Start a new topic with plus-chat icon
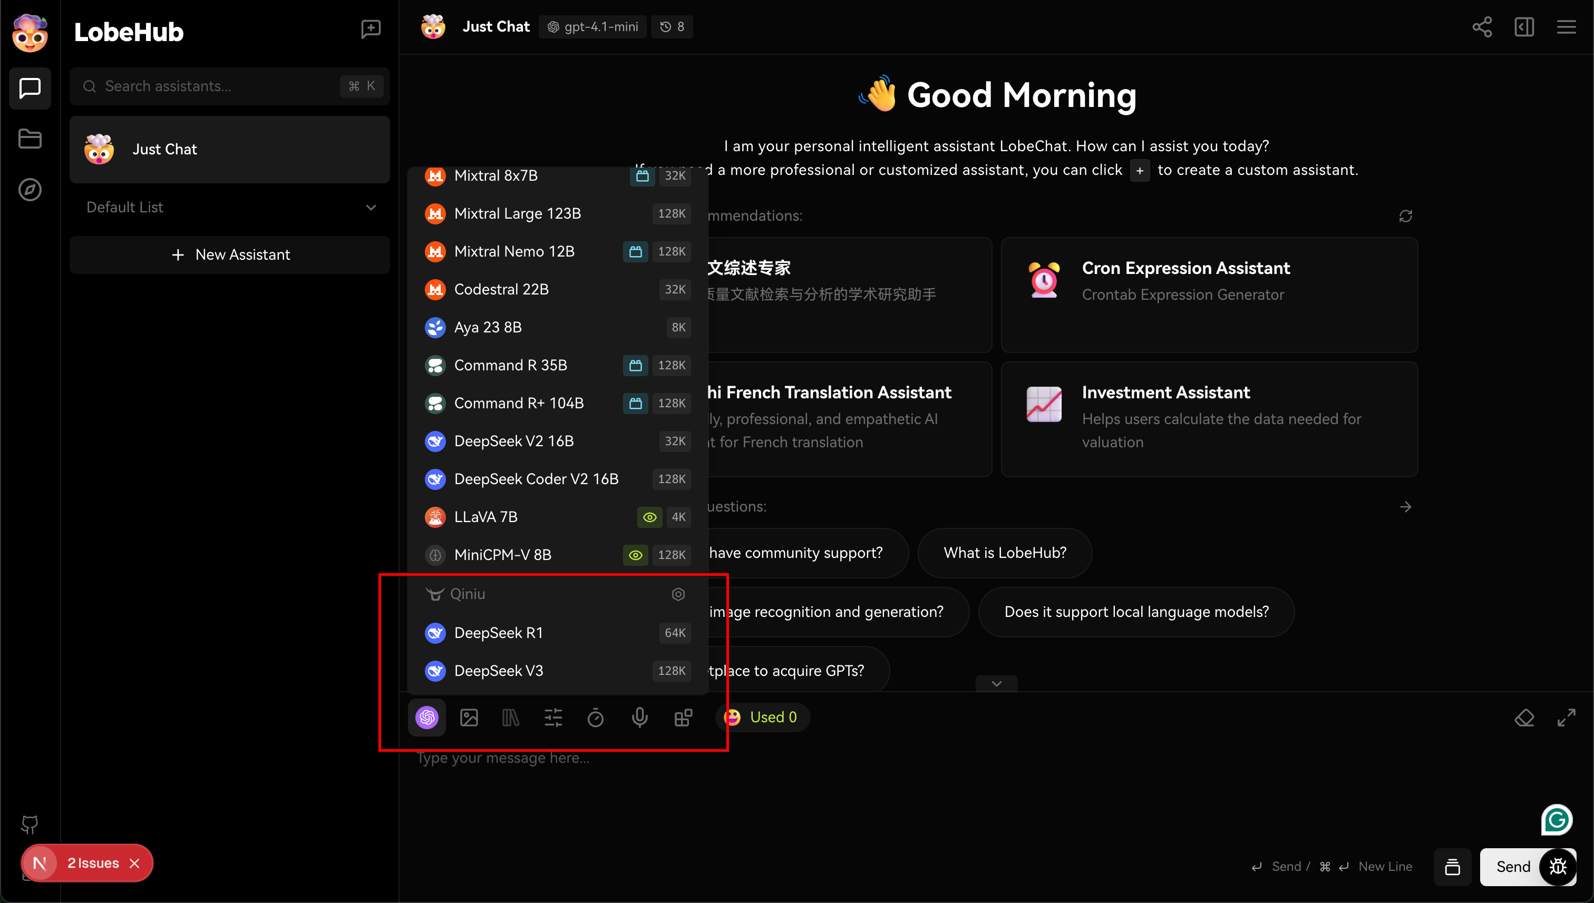1594x903 pixels. 371,28
